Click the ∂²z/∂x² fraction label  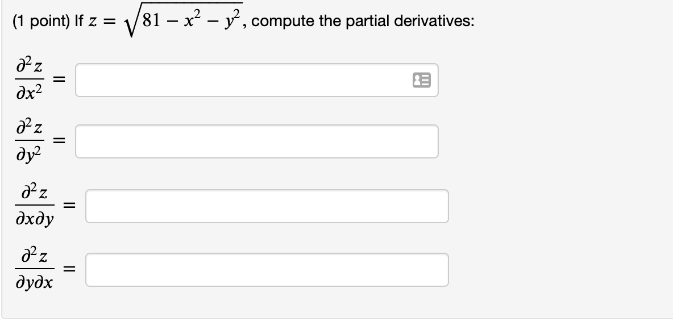tap(30, 80)
